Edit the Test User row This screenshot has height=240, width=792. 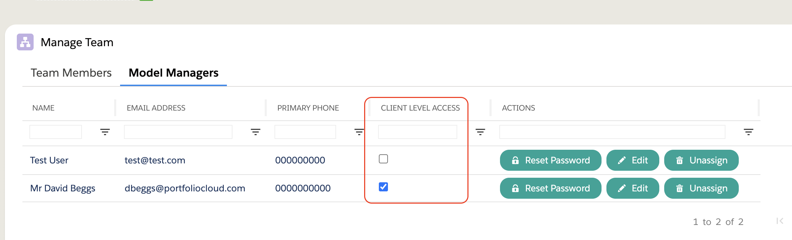633,160
